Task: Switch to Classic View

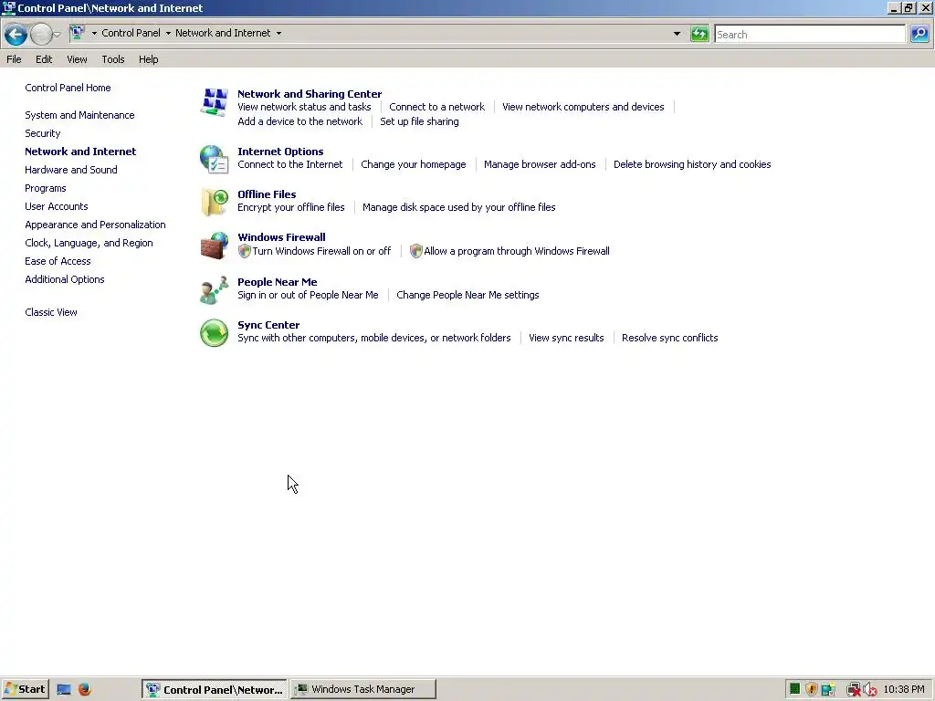Action: 51,312
